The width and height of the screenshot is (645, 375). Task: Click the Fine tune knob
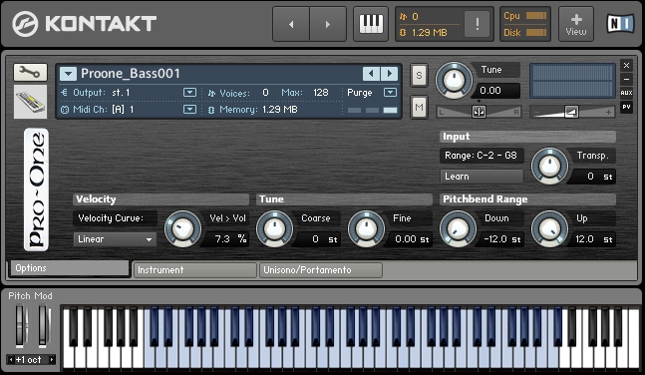click(x=366, y=228)
